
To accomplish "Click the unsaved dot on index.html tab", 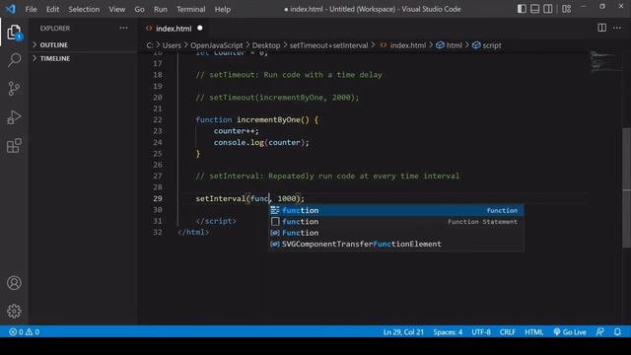I will (x=200, y=29).
